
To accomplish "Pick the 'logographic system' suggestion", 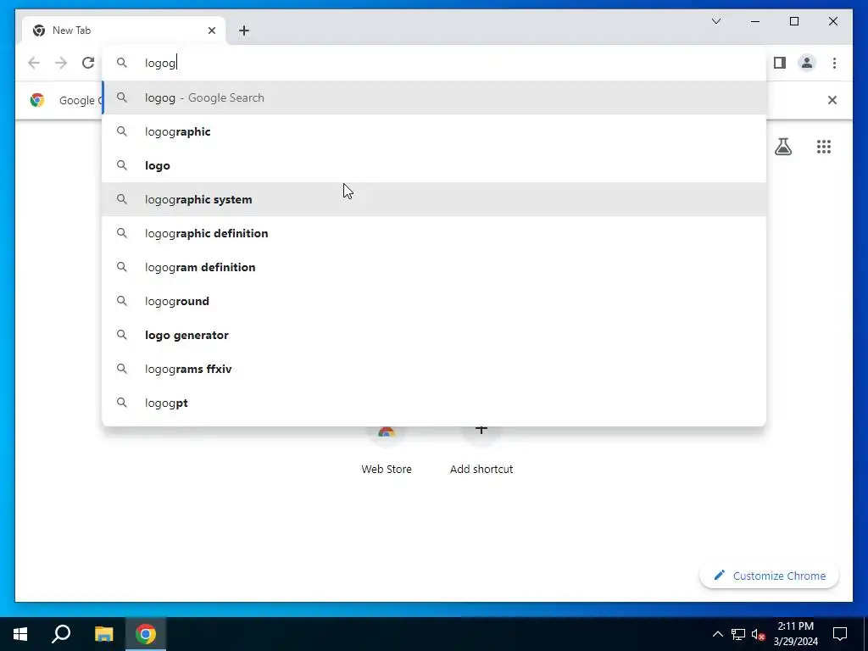I will coord(434,199).
